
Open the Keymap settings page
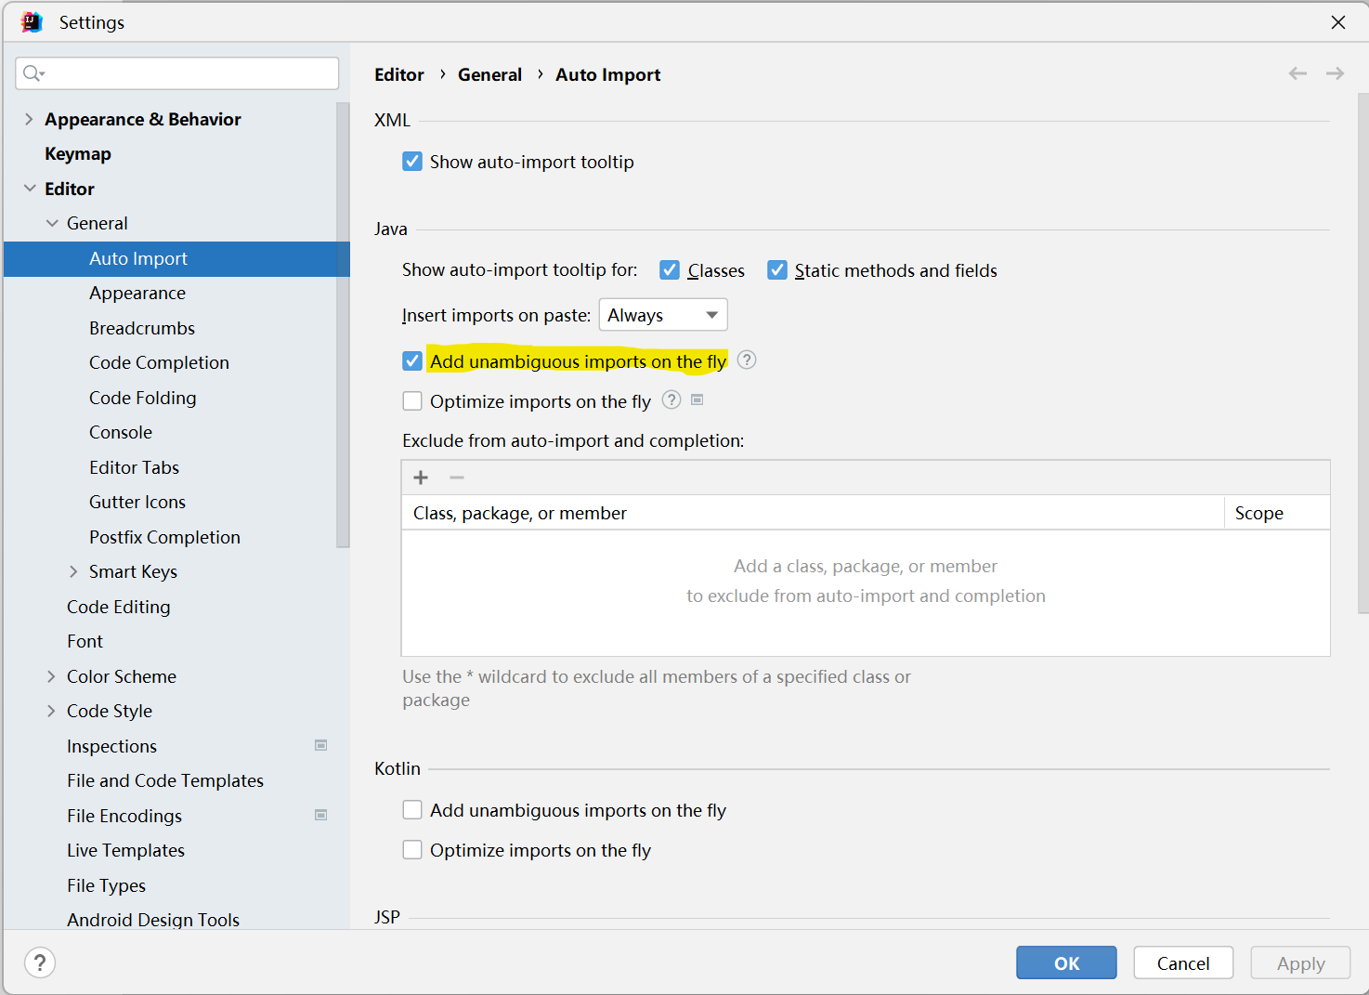click(78, 153)
